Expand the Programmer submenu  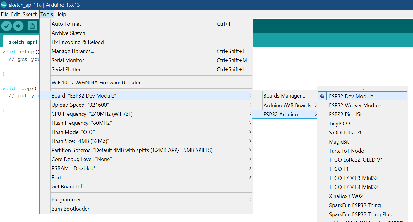146,200
